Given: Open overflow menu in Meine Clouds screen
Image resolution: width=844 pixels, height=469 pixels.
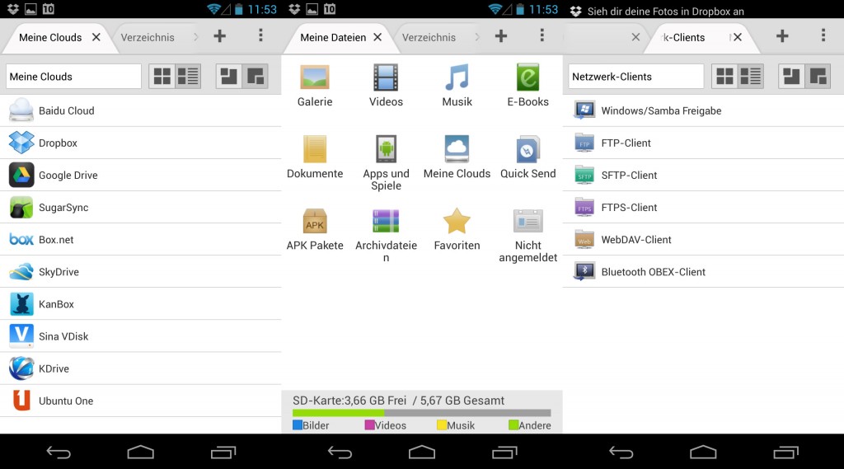Looking at the screenshot, I should (x=260, y=35).
